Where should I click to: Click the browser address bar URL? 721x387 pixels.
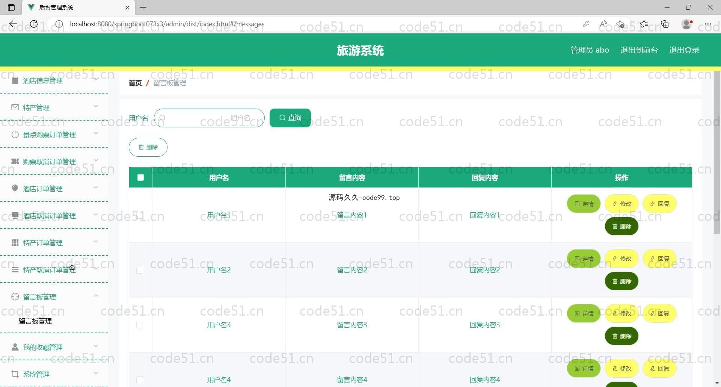click(167, 24)
